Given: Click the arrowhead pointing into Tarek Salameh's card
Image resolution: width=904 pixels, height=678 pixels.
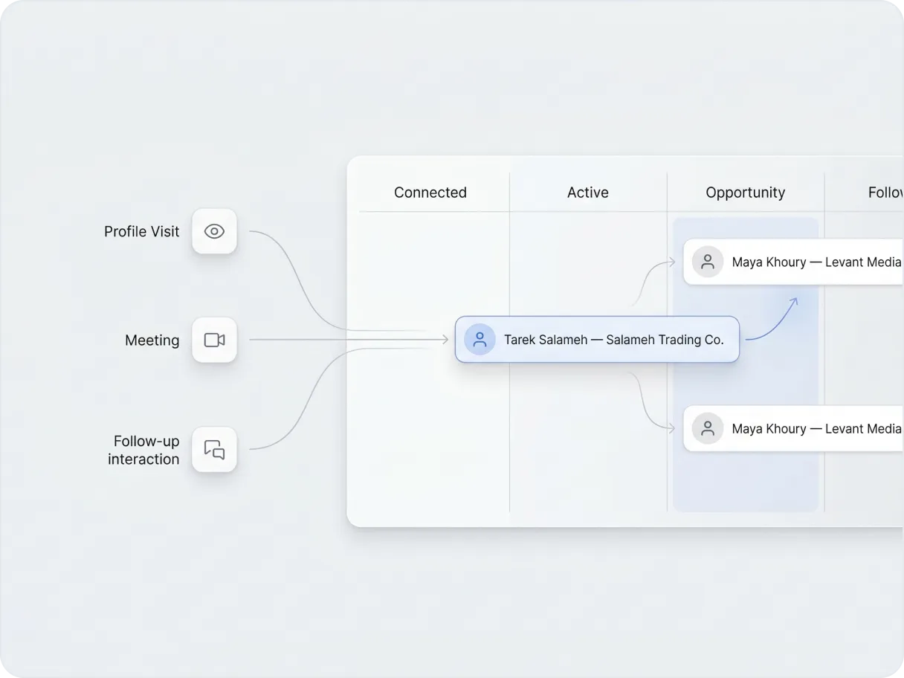Looking at the screenshot, I should pos(445,340).
